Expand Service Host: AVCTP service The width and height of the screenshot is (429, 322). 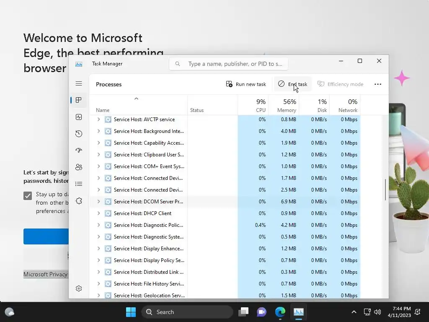pyautogui.click(x=99, y=119)
